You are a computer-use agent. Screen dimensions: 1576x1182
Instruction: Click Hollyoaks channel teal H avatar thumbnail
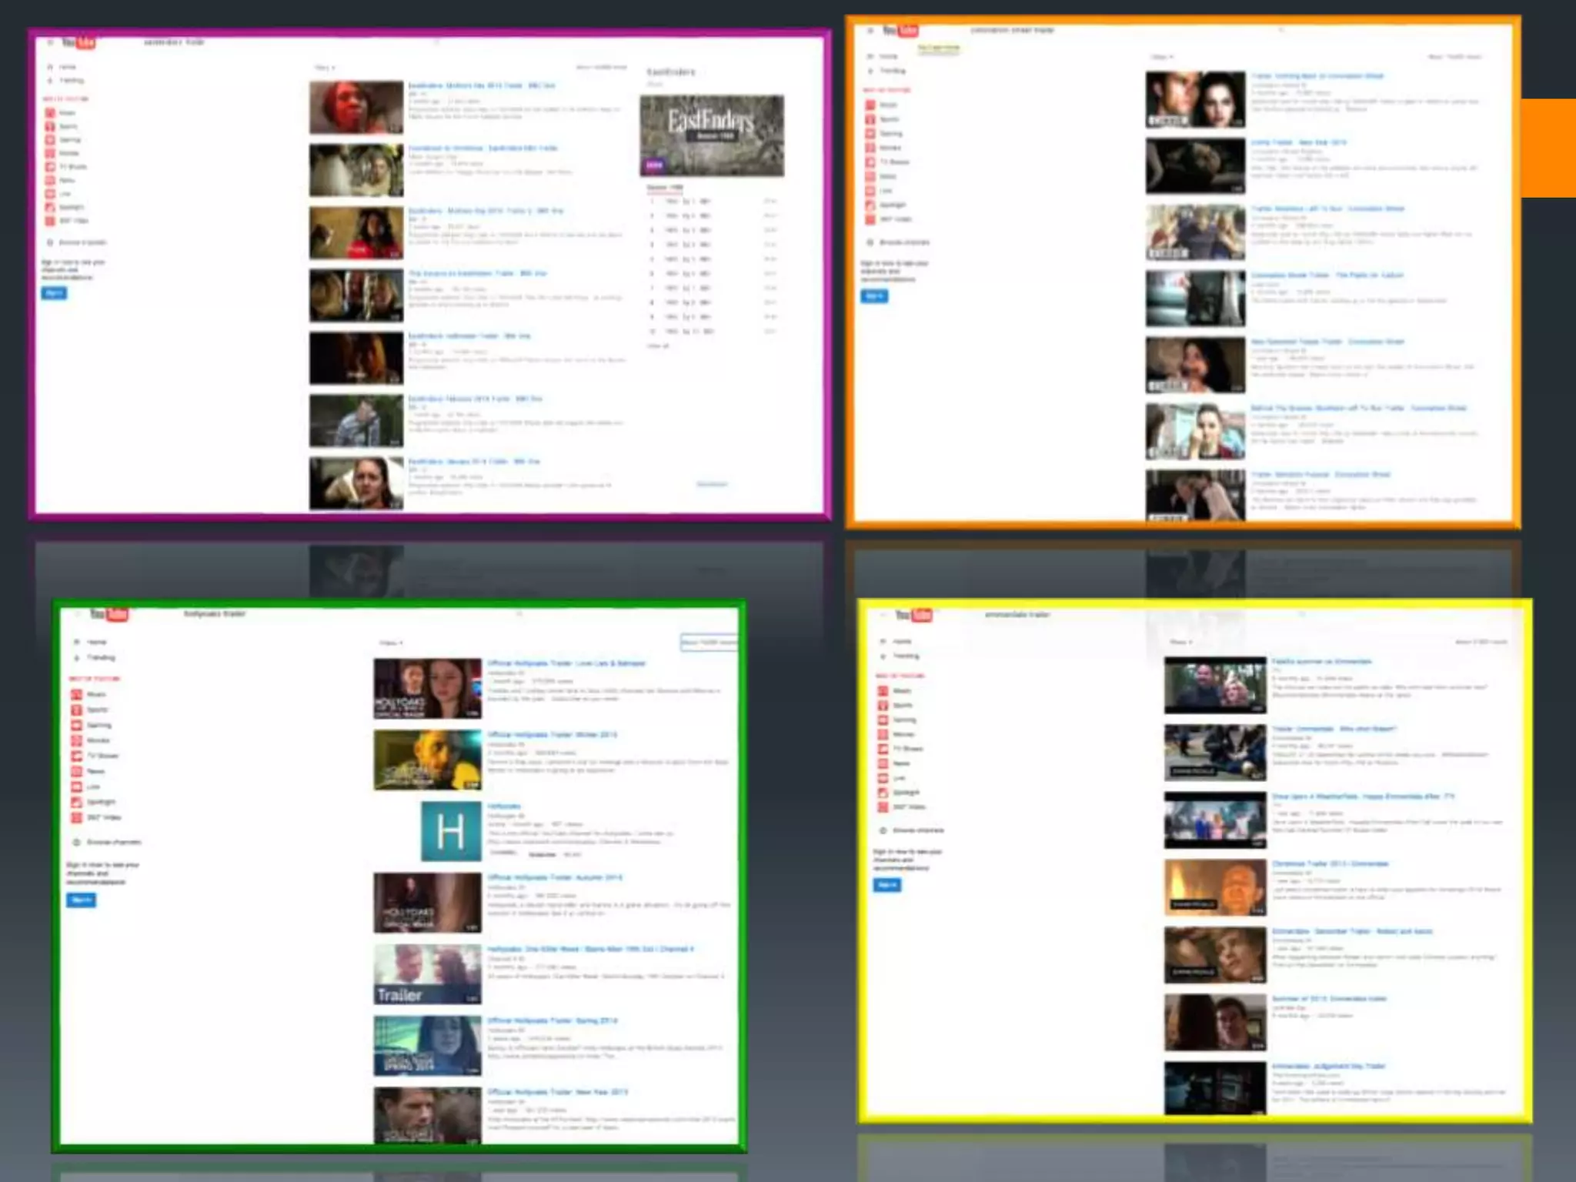point(450,831)
